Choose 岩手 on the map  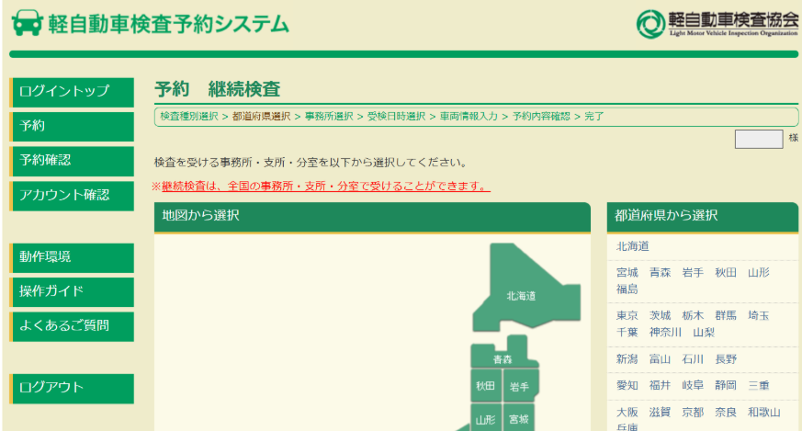(520, 387)
